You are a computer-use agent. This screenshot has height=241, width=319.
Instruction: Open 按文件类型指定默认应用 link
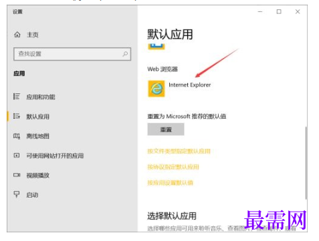(179, 151)
